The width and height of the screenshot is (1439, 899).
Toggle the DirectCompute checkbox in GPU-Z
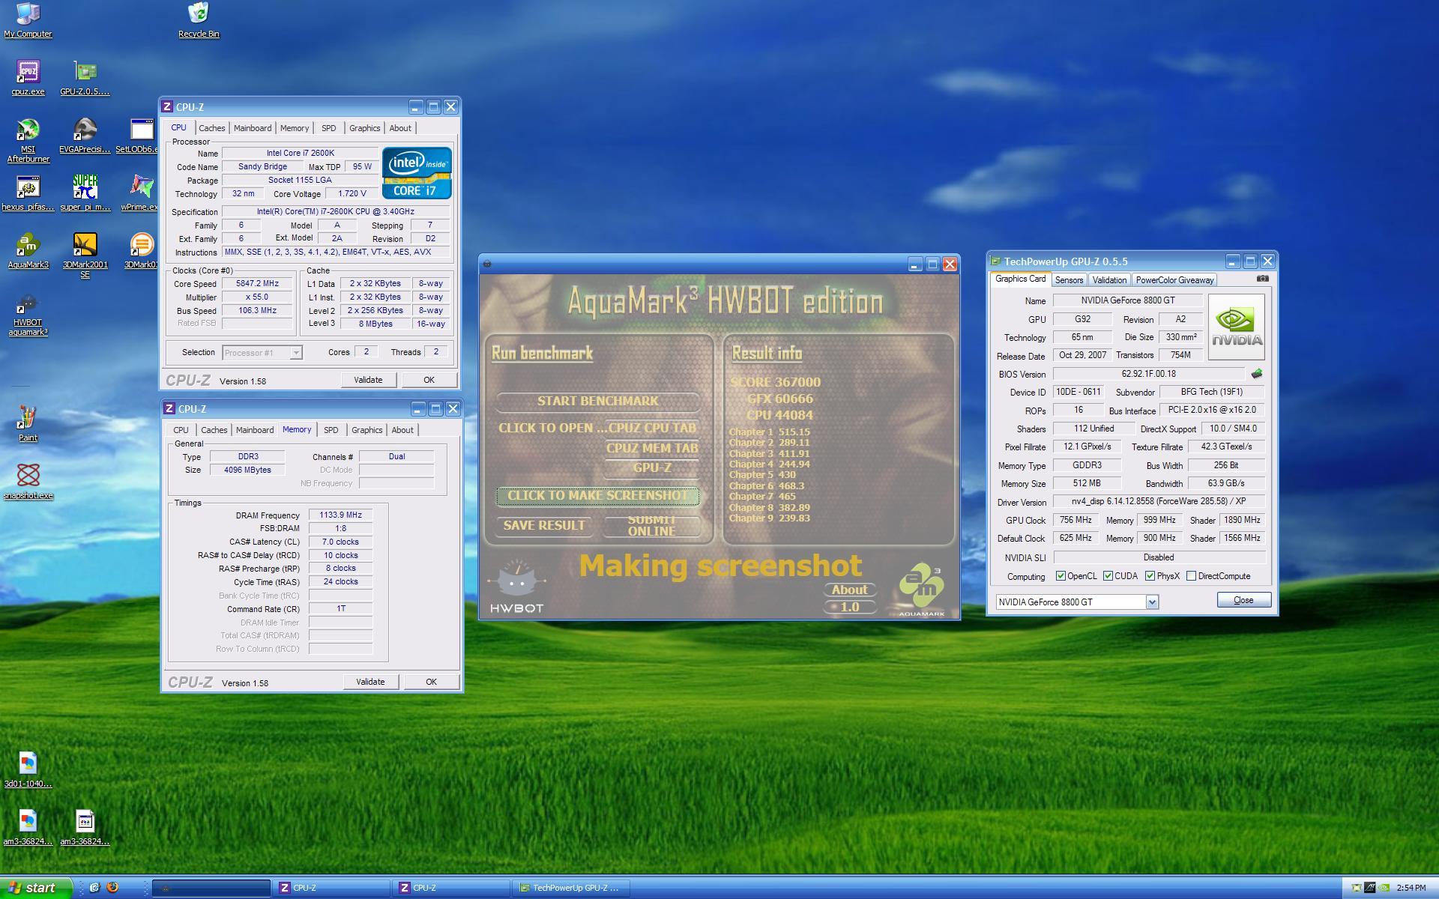(x=1191, y=576)
